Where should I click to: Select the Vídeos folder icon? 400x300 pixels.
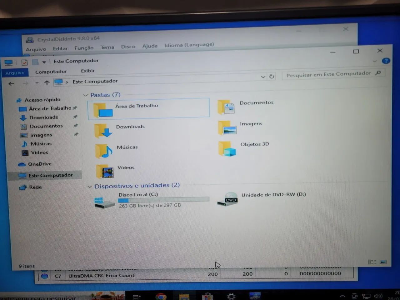(x=105, y=172)
